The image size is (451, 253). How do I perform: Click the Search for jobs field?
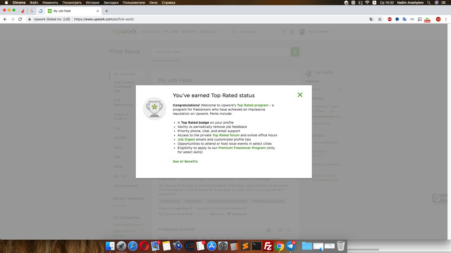221,52
